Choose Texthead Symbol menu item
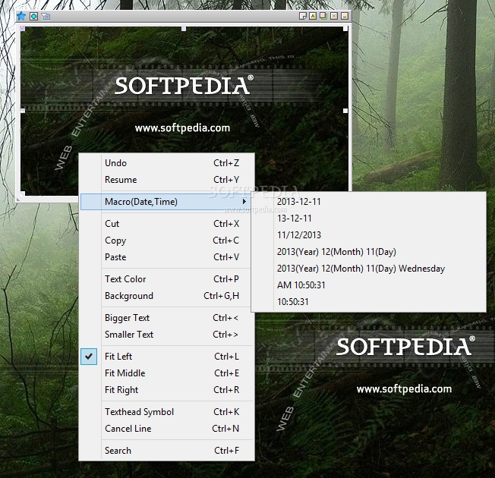 167,412
